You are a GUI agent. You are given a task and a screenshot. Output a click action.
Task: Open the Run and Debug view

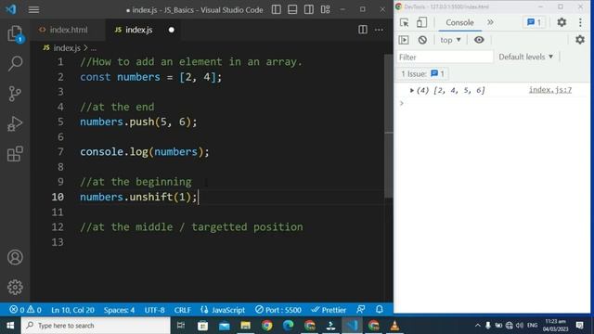15,123
